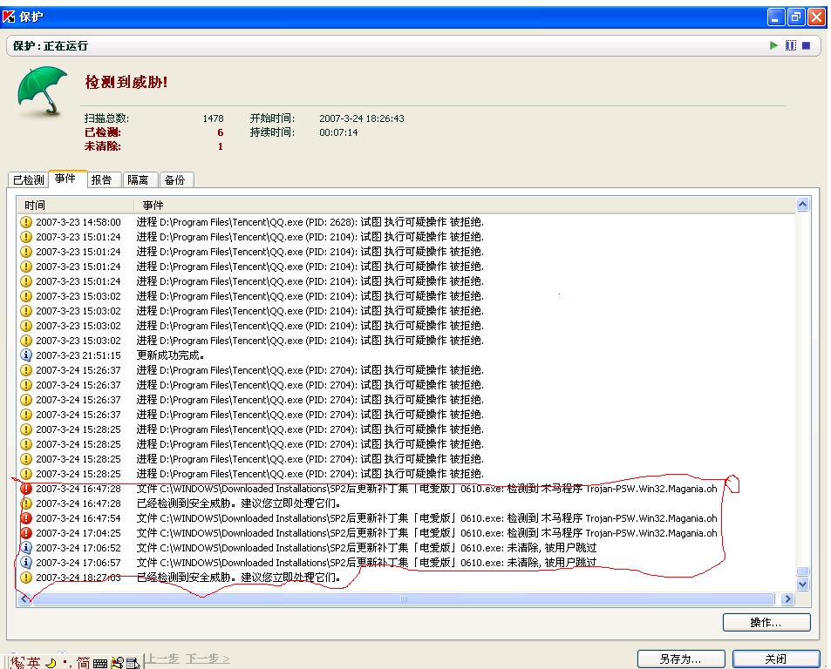Select the 17:06:52 未清除, 被用户跳过 event text
831x669 pixels.
[367, 548]
